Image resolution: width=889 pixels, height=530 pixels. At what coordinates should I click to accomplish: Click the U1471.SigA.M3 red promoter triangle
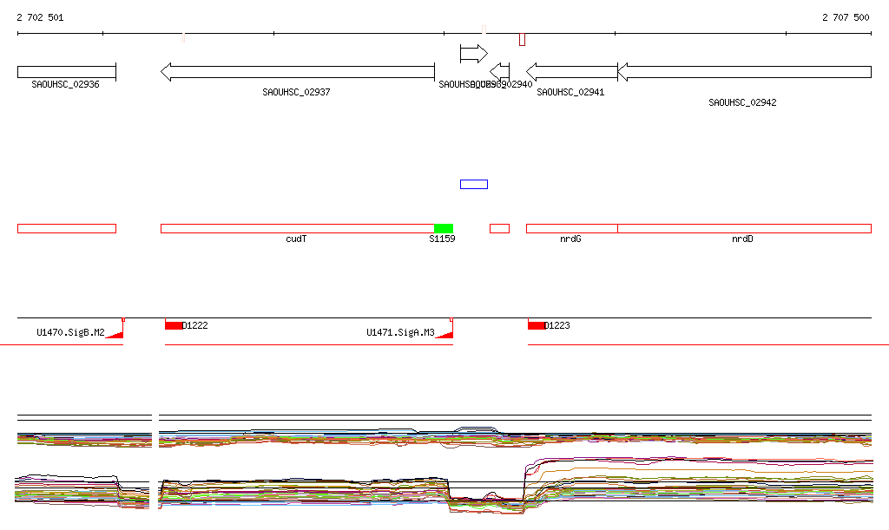click(x=444, y=333)
